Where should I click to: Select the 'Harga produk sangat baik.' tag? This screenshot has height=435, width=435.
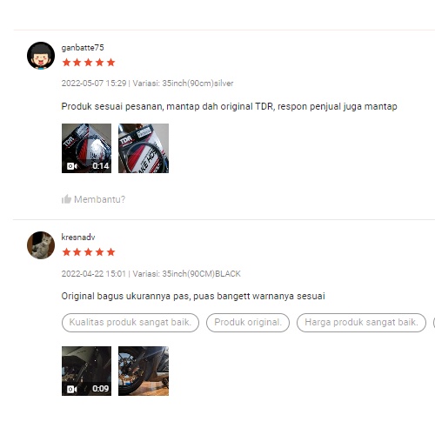[x=361, y=323]
